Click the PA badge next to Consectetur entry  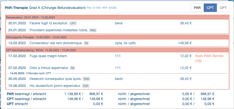86,43
